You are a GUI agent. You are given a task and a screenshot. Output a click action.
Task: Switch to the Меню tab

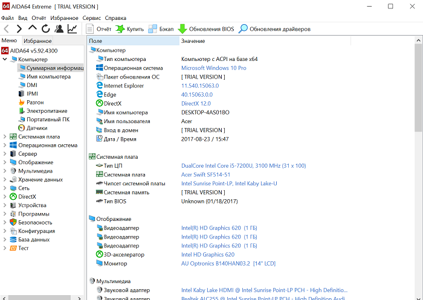click(9, 40)
